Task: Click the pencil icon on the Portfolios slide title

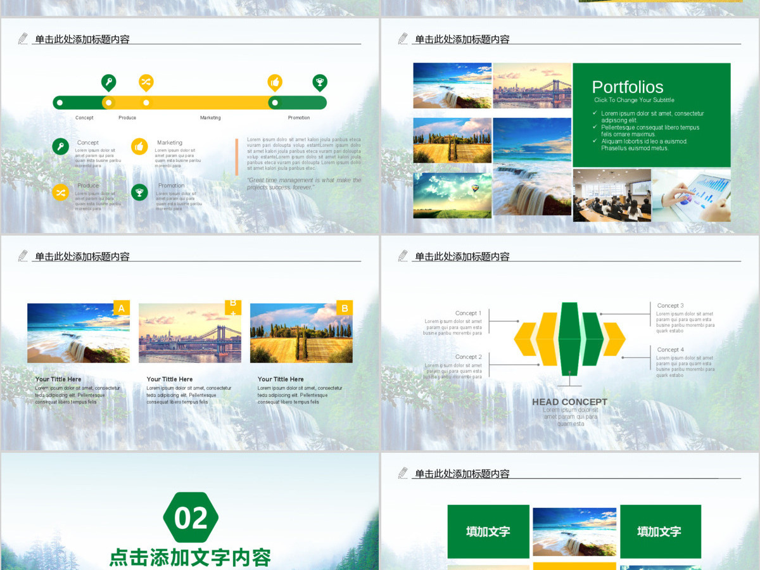Action: tap(403, 39)
